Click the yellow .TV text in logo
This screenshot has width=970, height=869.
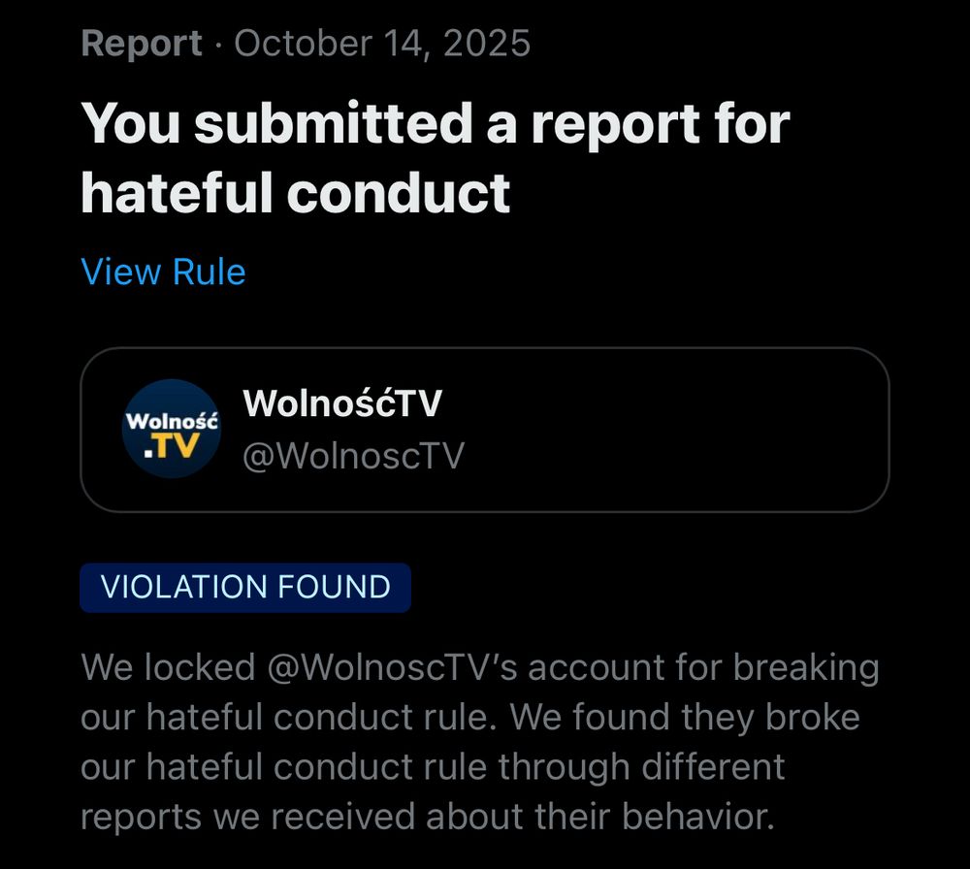(x=172, y=445)
